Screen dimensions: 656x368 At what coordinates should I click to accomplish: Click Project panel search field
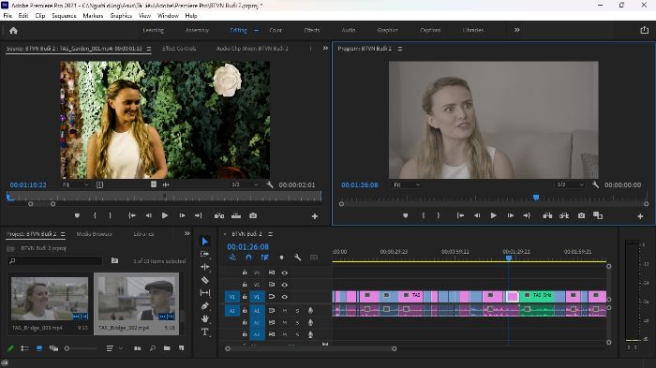click(54, 261)
